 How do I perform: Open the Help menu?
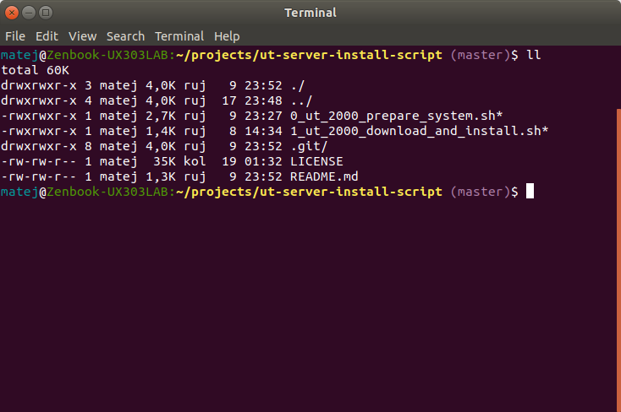tap(227, 36)
